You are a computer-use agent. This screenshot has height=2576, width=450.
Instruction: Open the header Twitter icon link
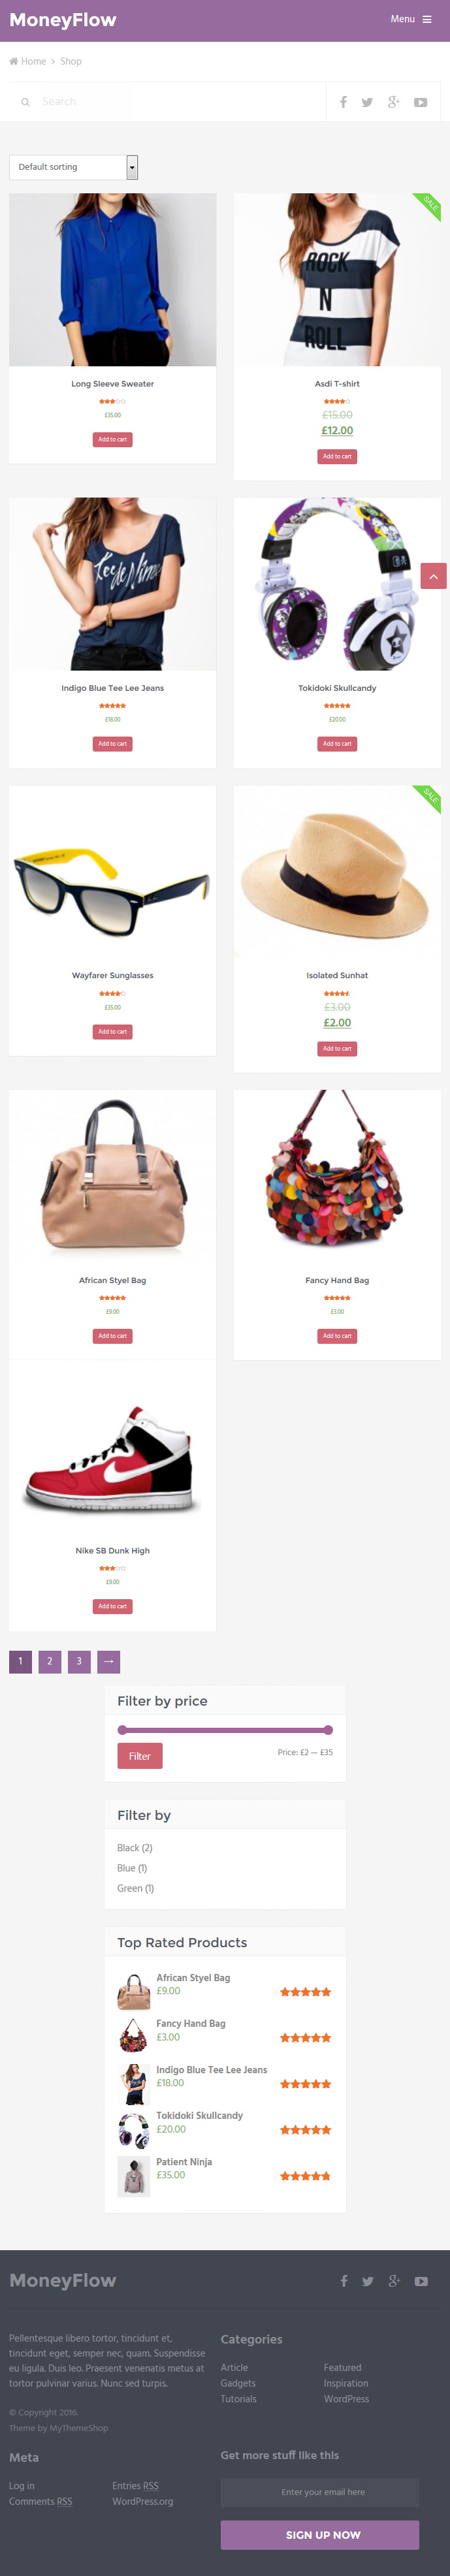click(x=367, y=102)
